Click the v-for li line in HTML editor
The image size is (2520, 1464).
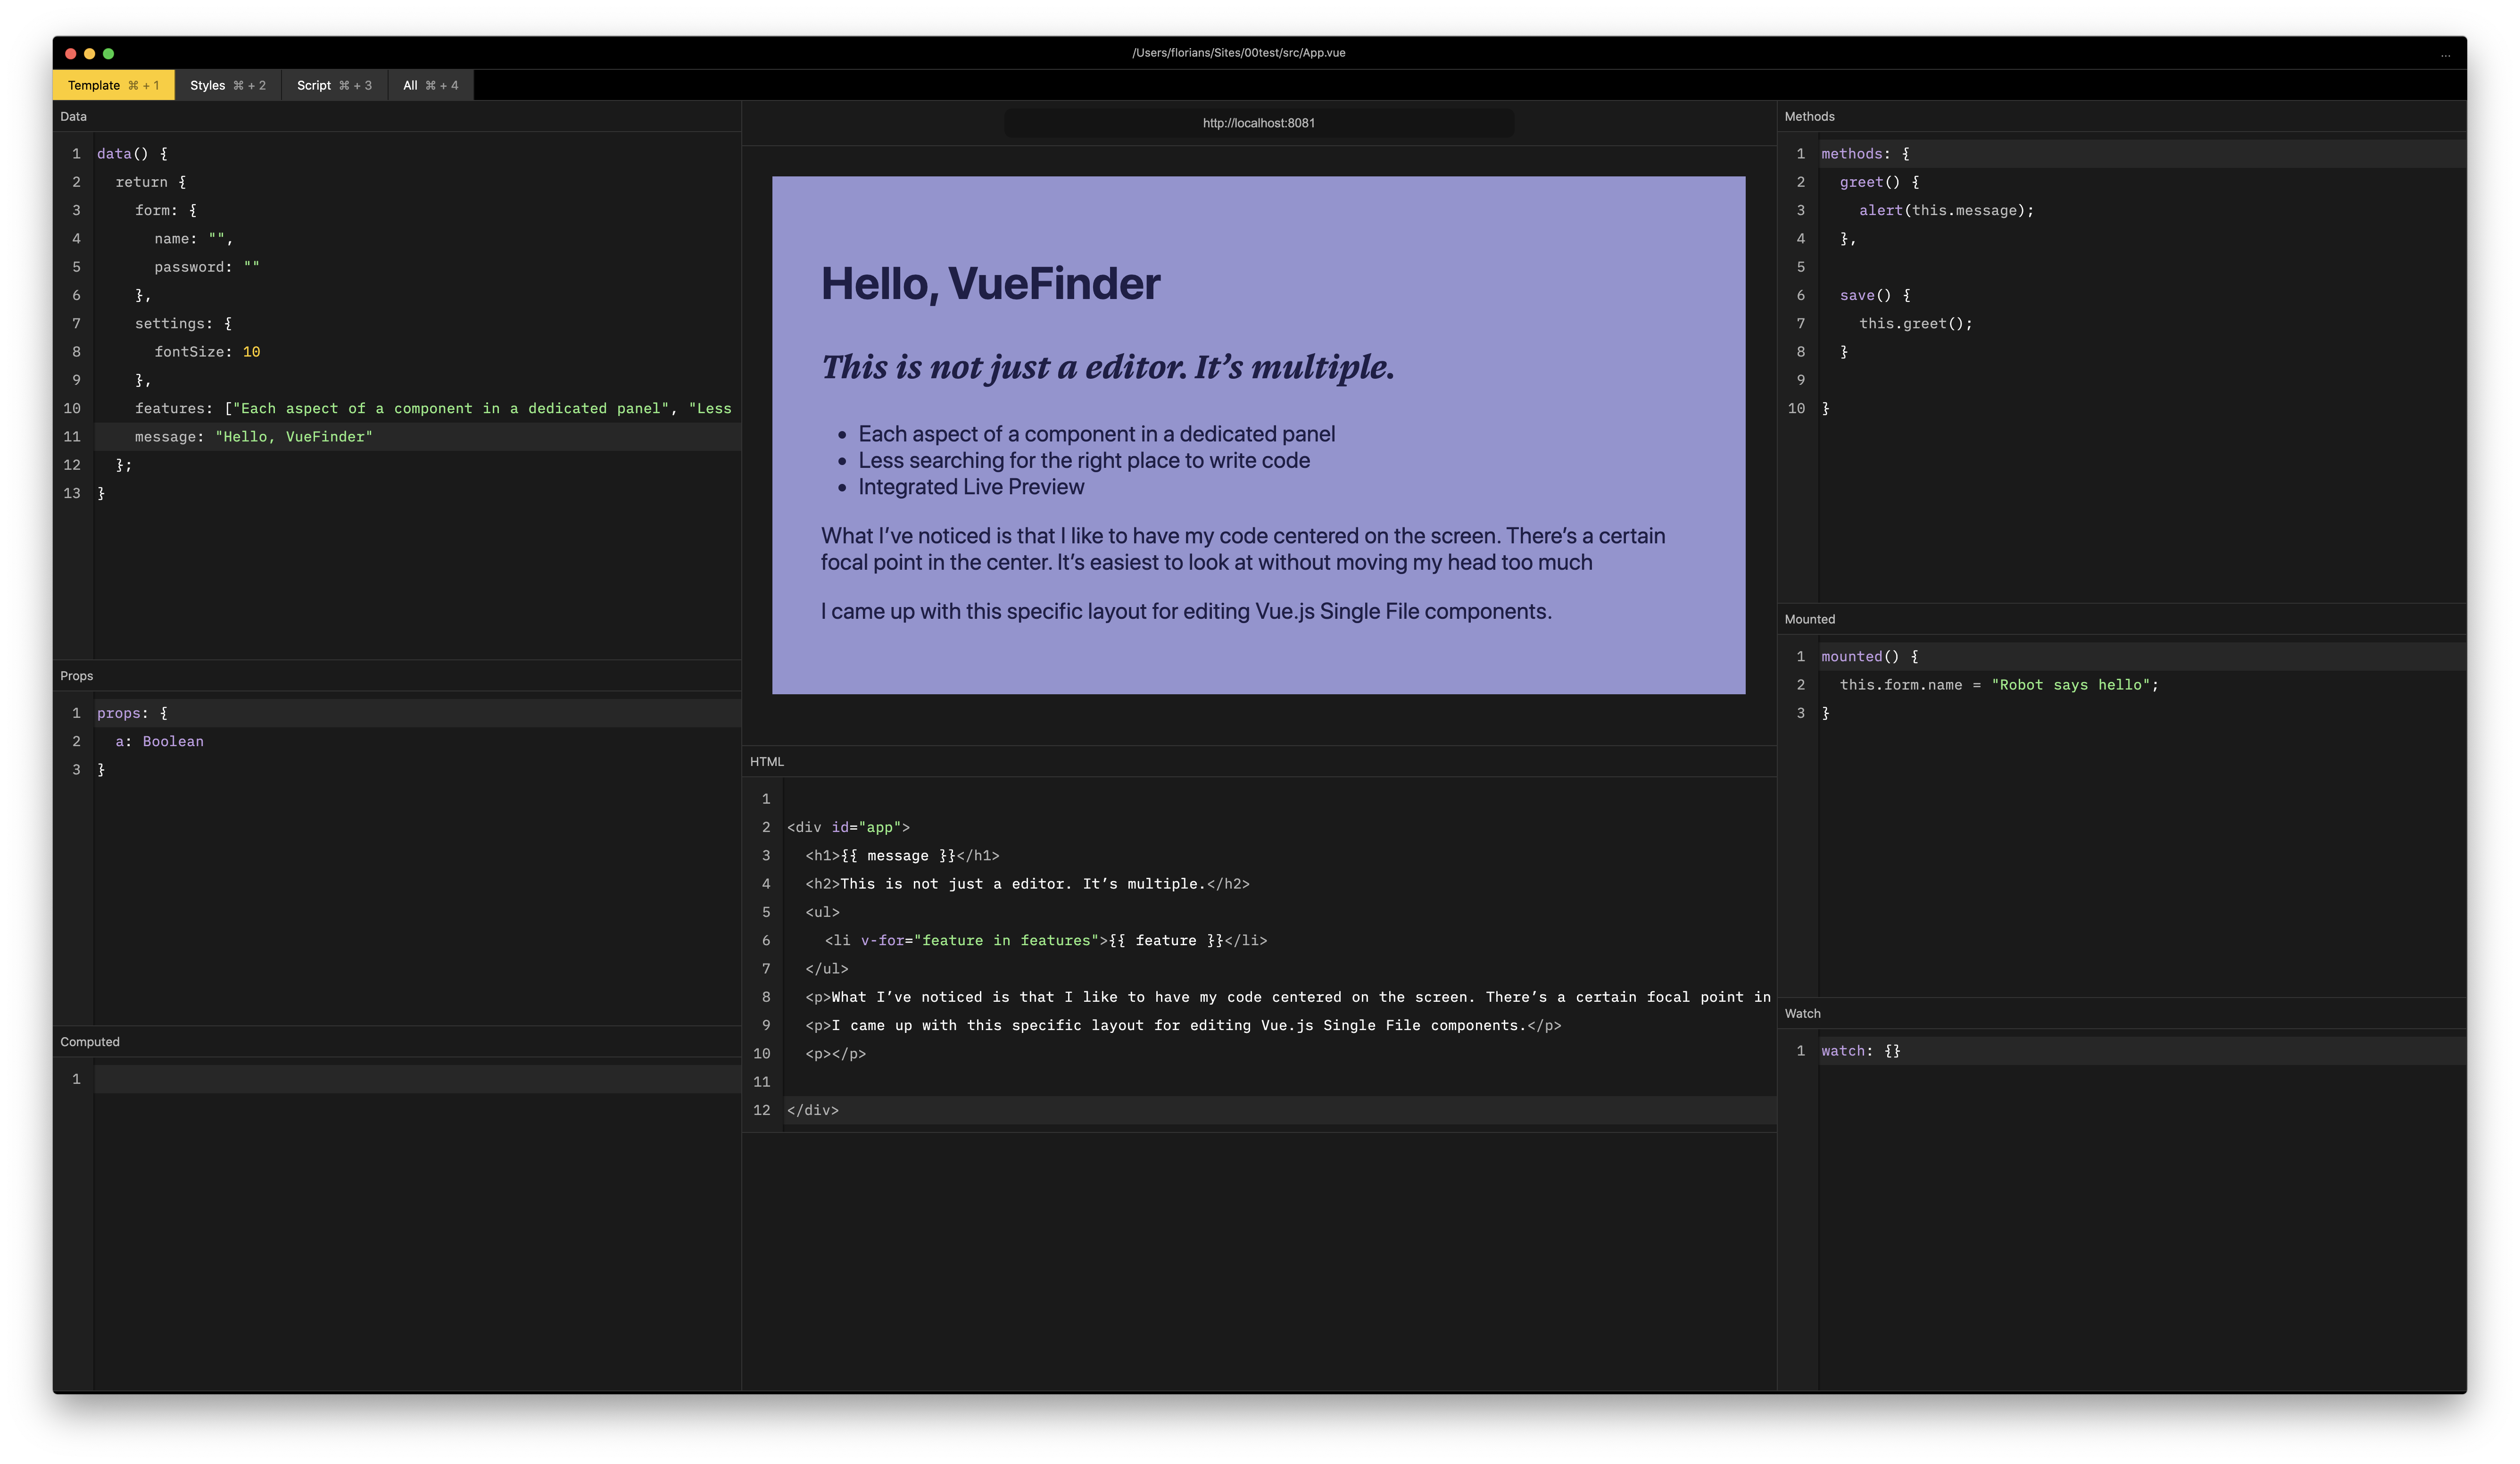pos(1045,941)
